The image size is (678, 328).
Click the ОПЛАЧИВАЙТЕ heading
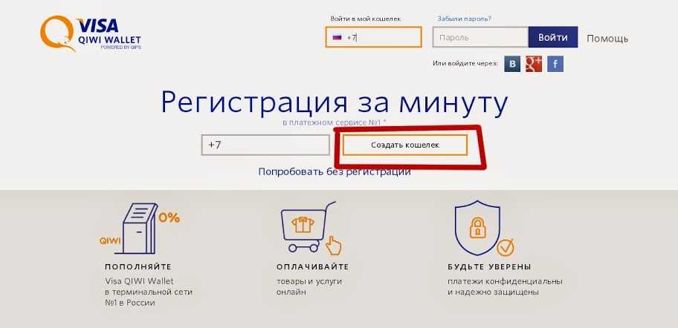pyautogui.click(x=313, y=266)
